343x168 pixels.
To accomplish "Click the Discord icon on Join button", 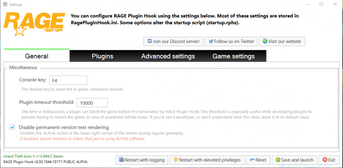I will coord(150,41).
